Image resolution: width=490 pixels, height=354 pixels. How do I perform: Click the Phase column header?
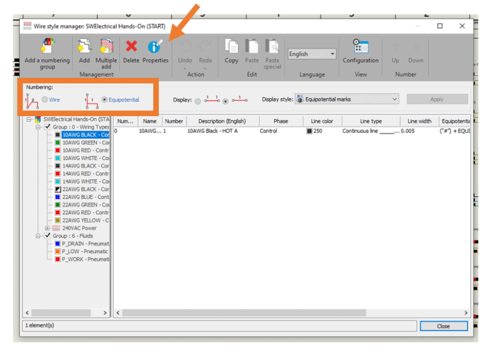point(281,121)
